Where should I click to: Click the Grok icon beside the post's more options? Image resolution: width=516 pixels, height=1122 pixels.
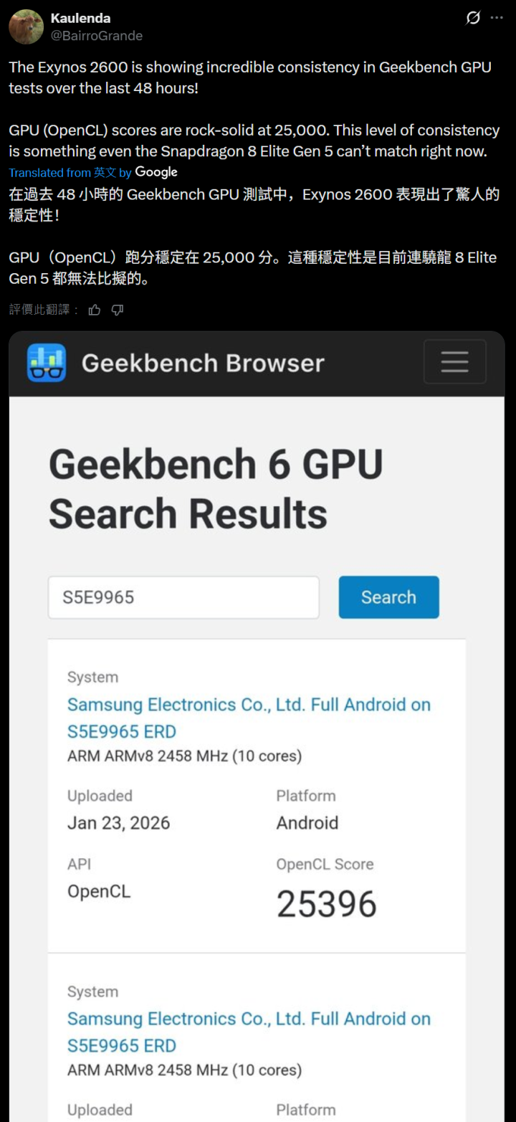point(473,18)
